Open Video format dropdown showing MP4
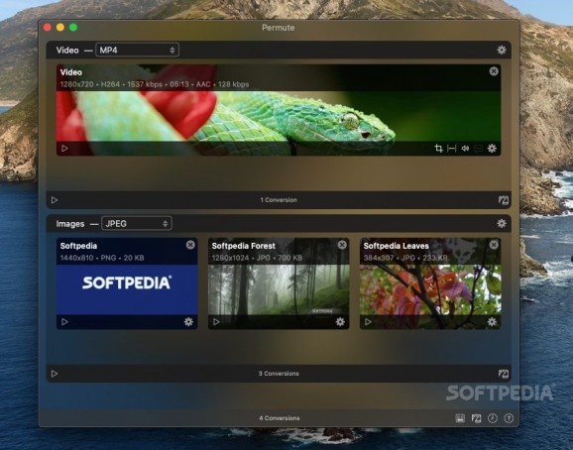 click(137, 50)
